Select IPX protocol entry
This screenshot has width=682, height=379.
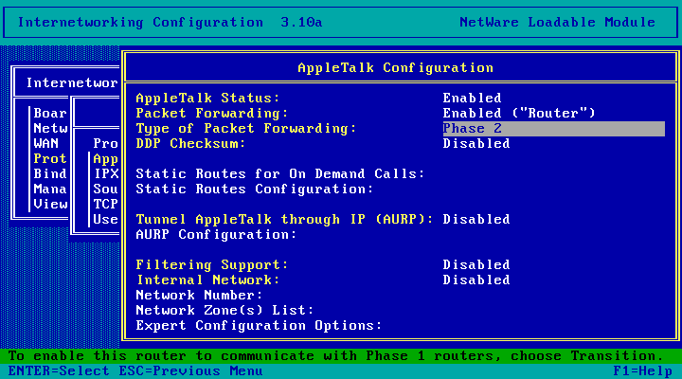click(106, 174)
